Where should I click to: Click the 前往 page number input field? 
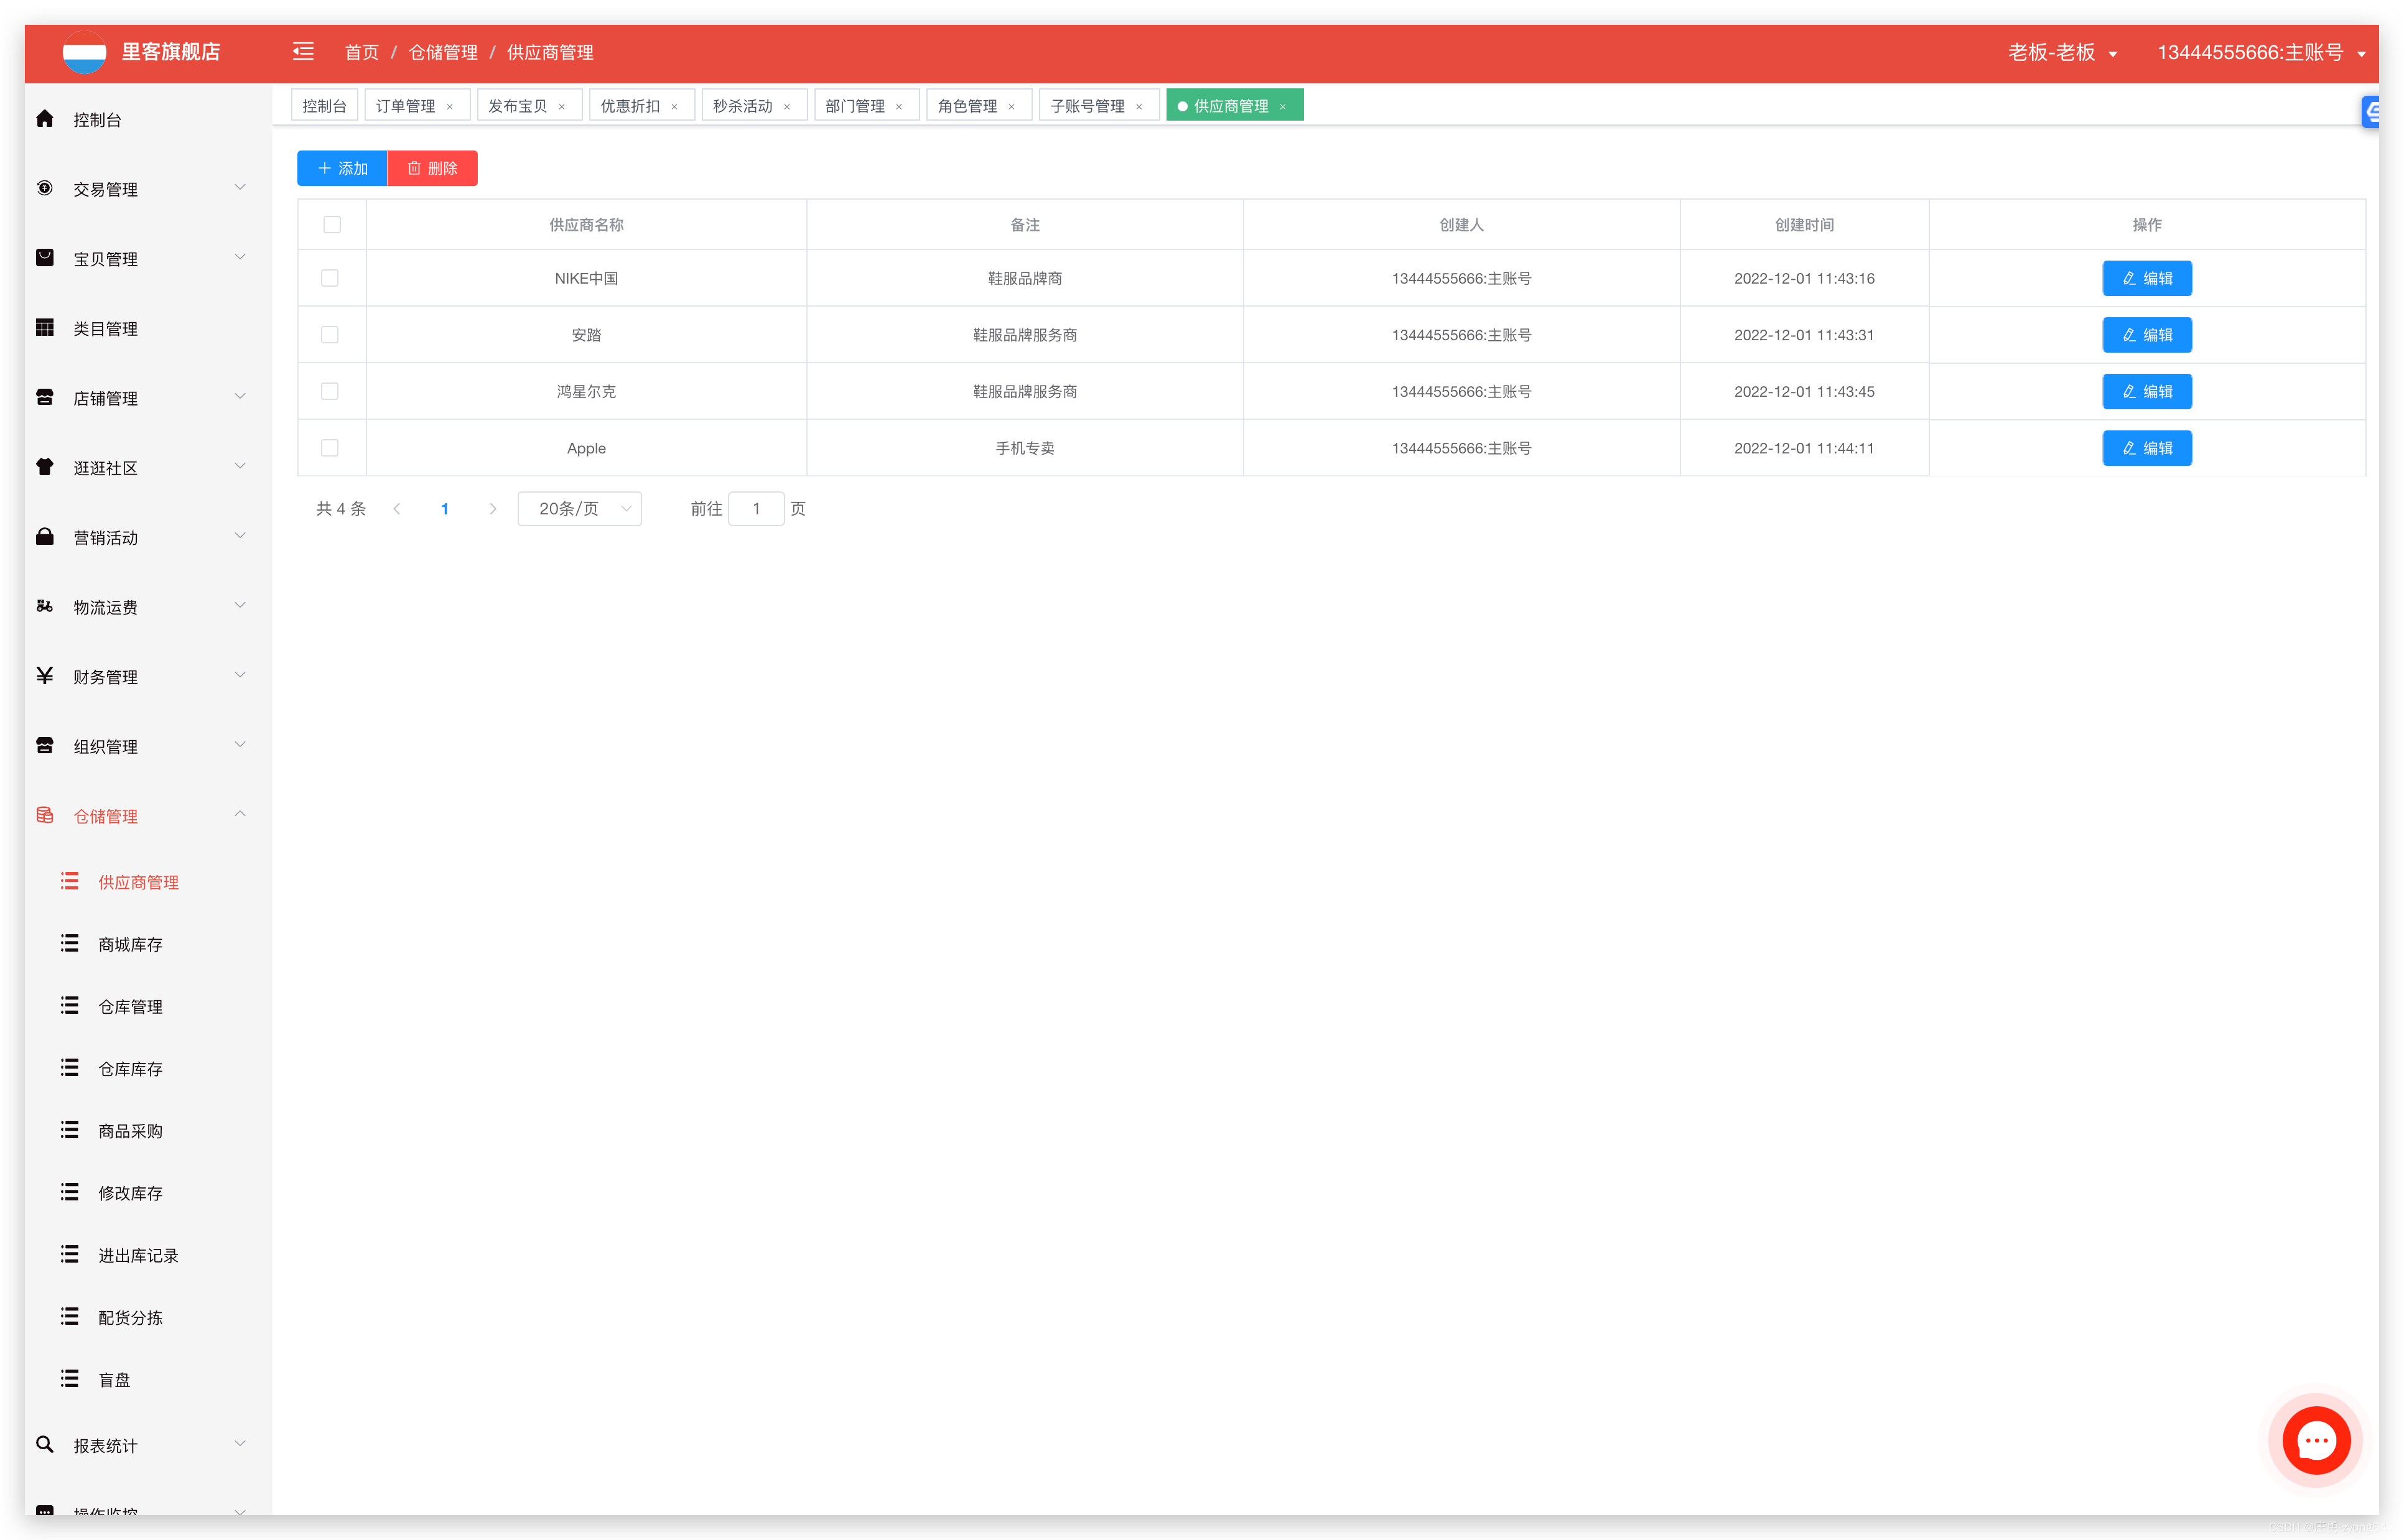756,509
